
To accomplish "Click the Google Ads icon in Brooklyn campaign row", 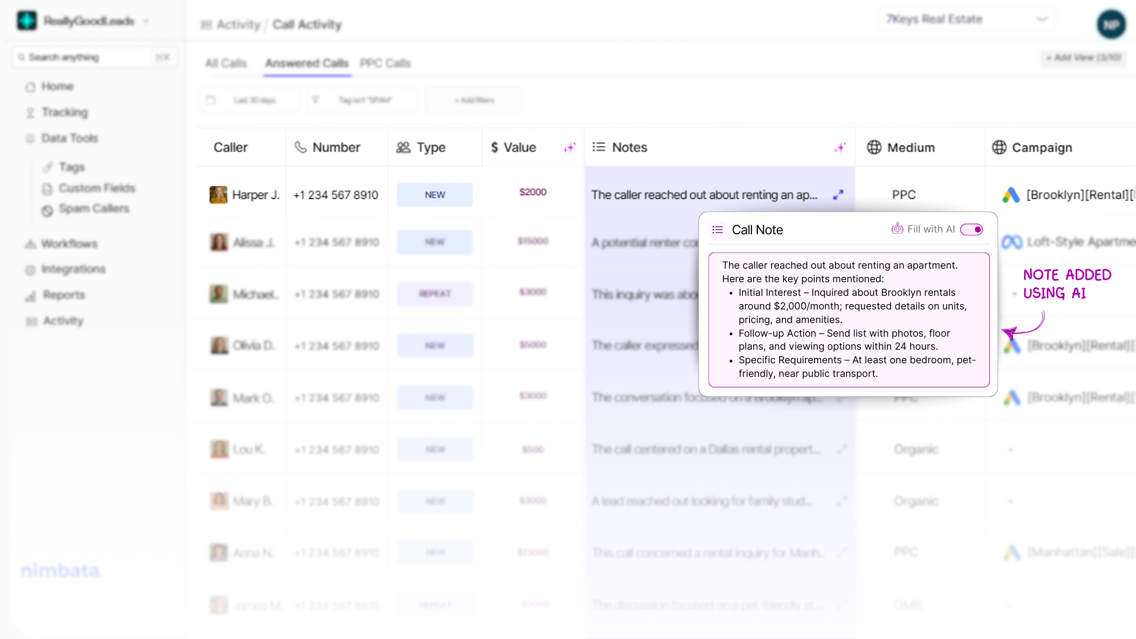I will coord(1011,195).
